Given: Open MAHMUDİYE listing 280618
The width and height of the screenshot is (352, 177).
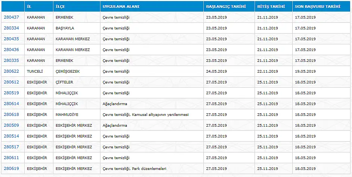Looking at the screenshot, I should 11,114.
